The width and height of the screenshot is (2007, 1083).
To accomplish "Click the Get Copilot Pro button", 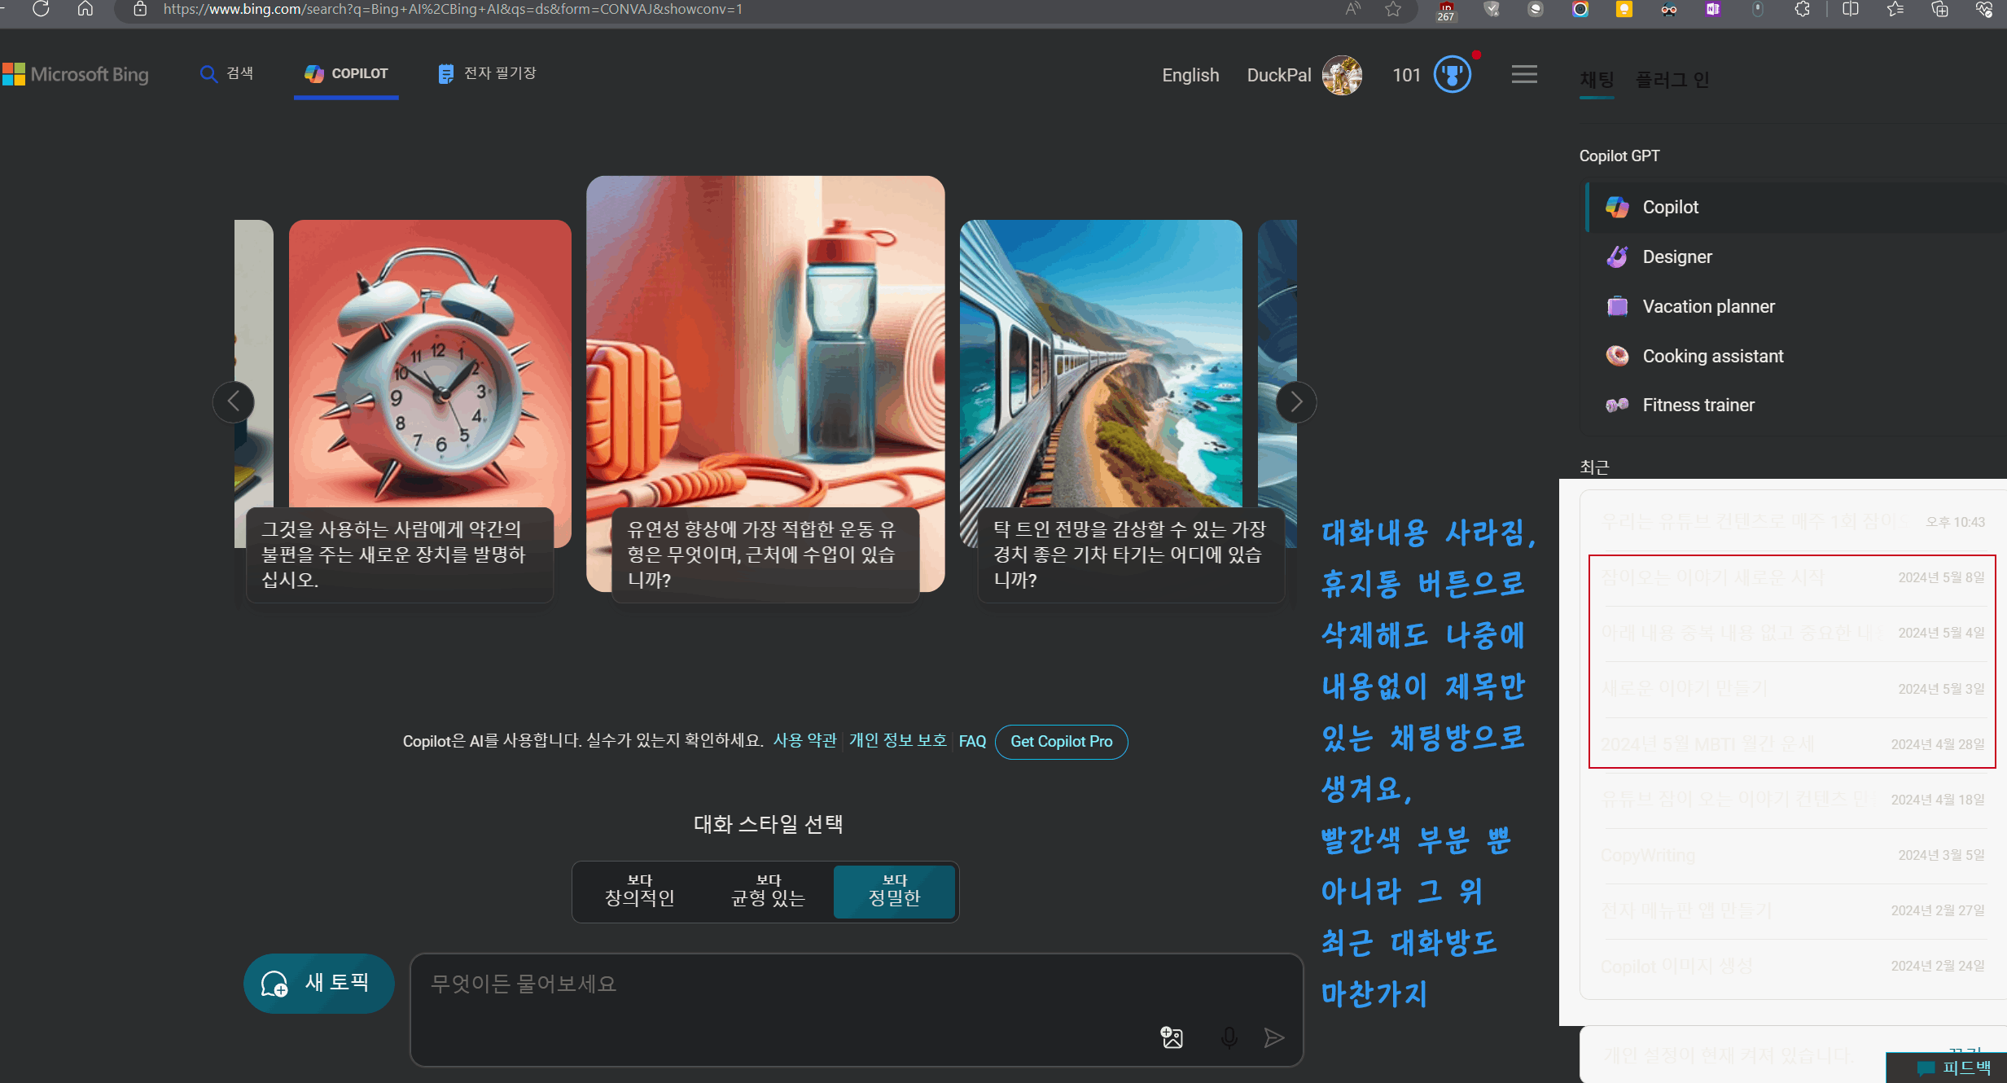I will 1061,742.
